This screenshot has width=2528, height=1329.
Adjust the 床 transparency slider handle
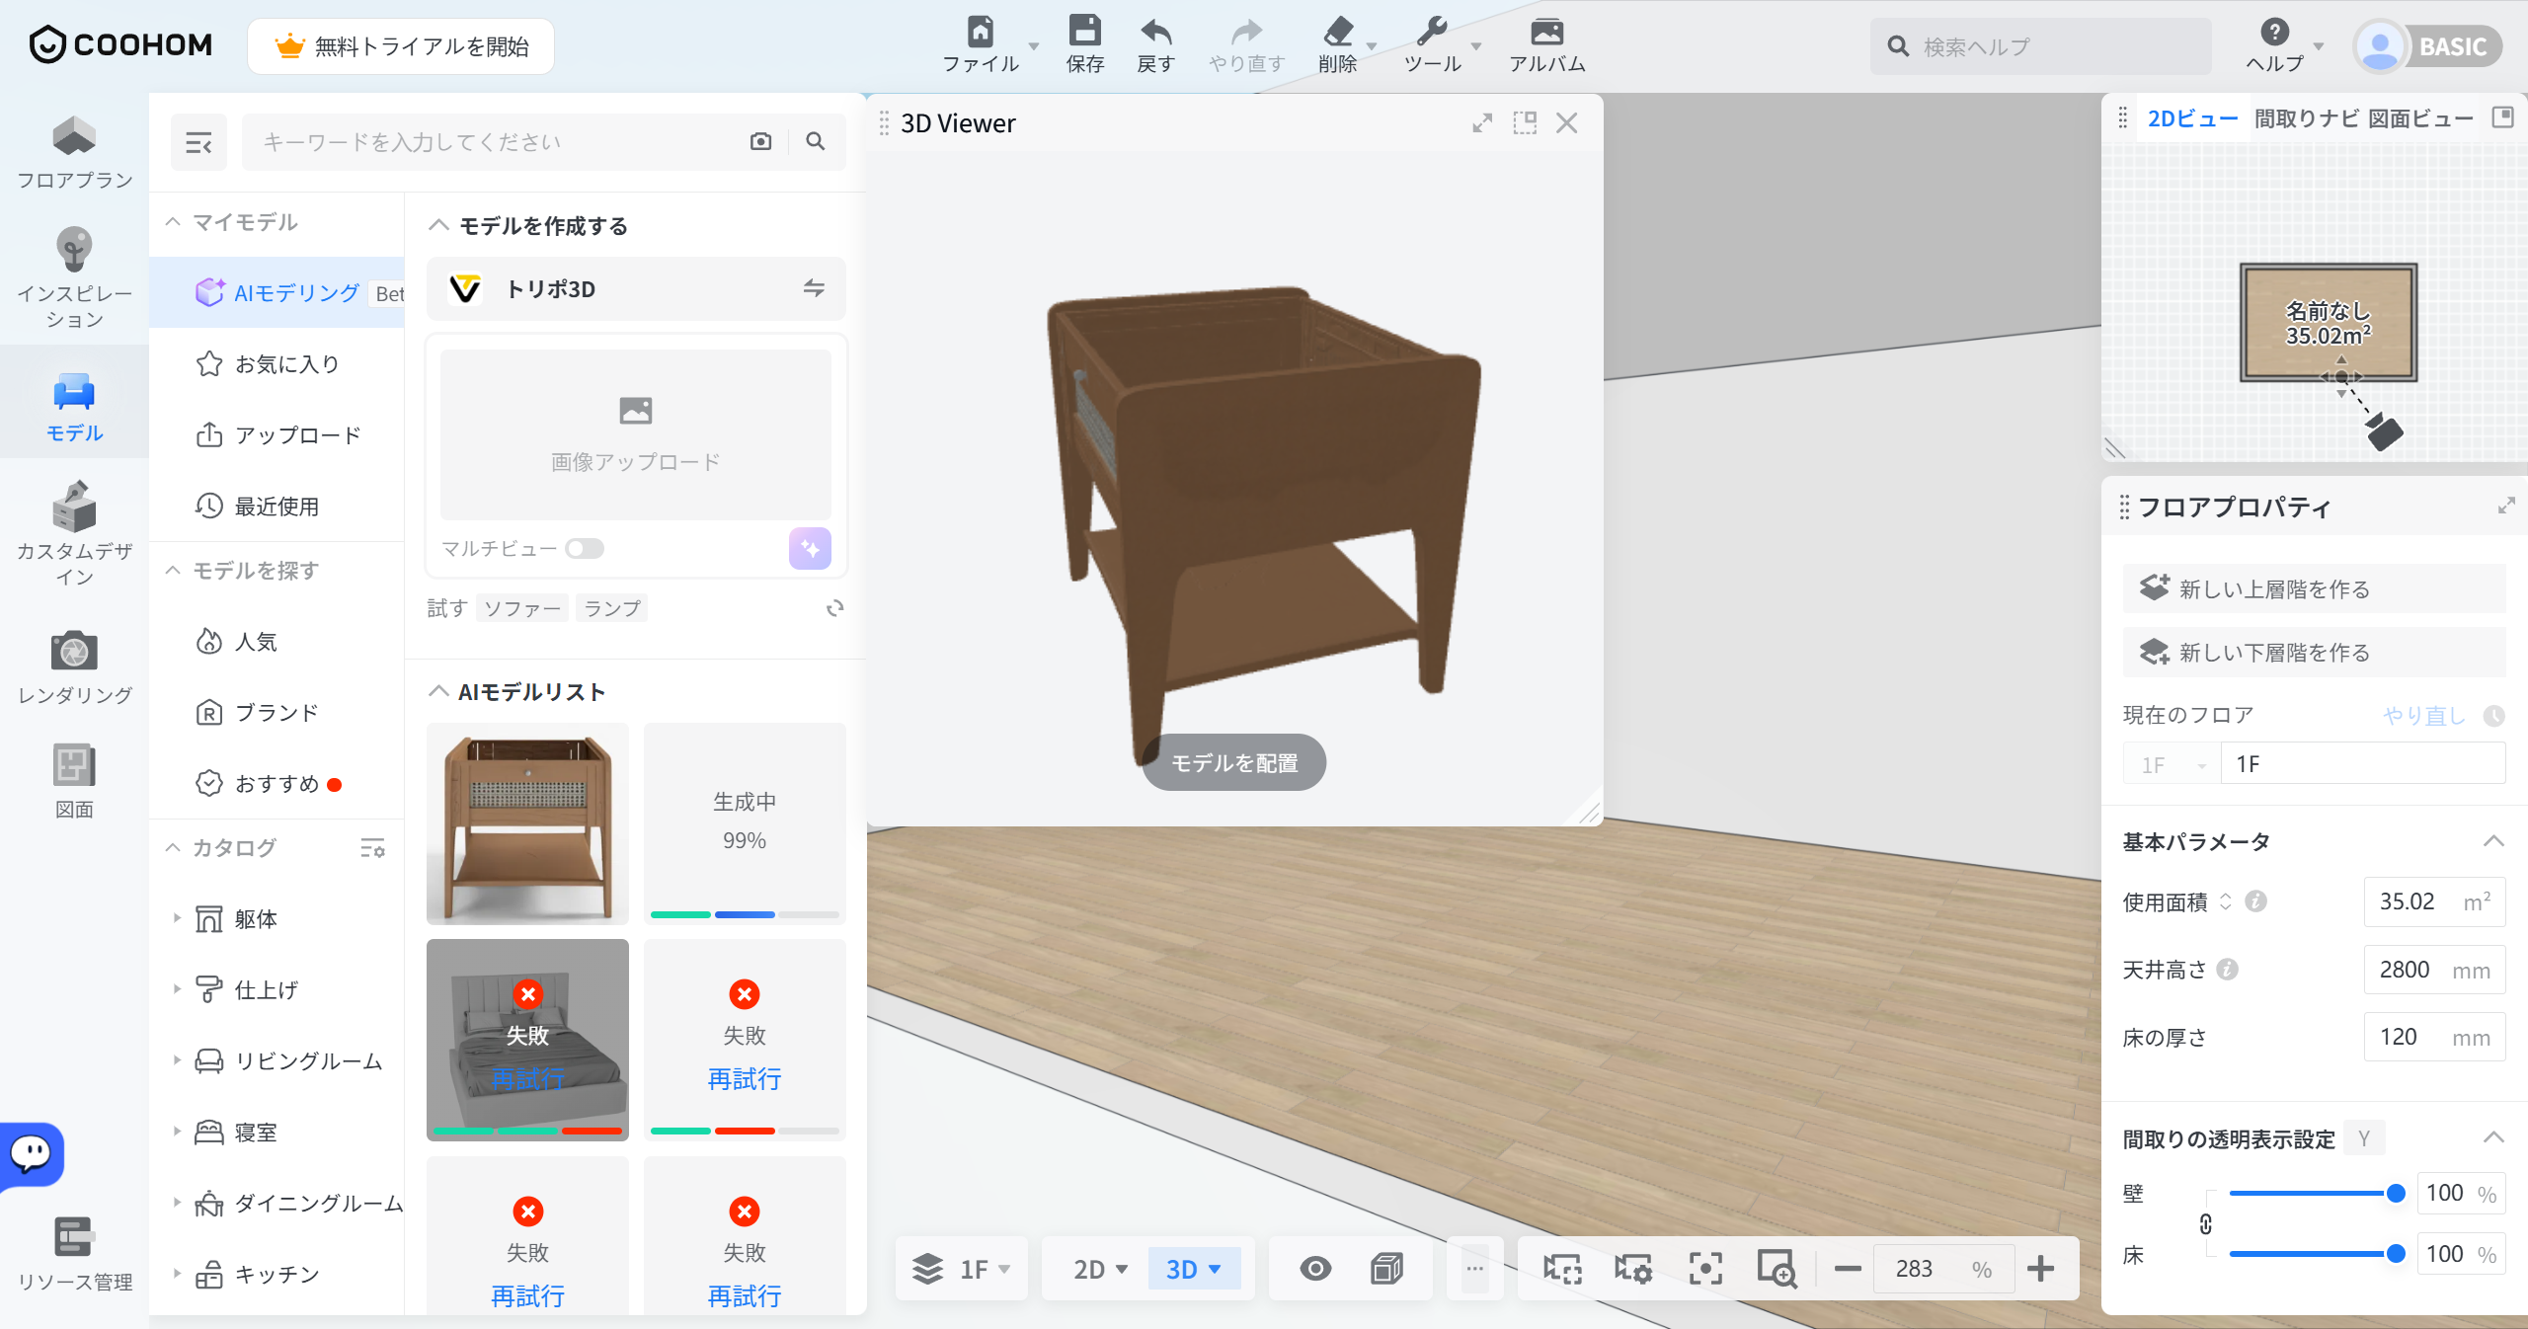pyautogui.click(x=2396, y=1254)
